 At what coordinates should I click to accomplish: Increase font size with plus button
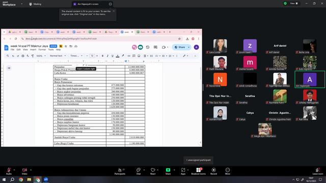97,56
